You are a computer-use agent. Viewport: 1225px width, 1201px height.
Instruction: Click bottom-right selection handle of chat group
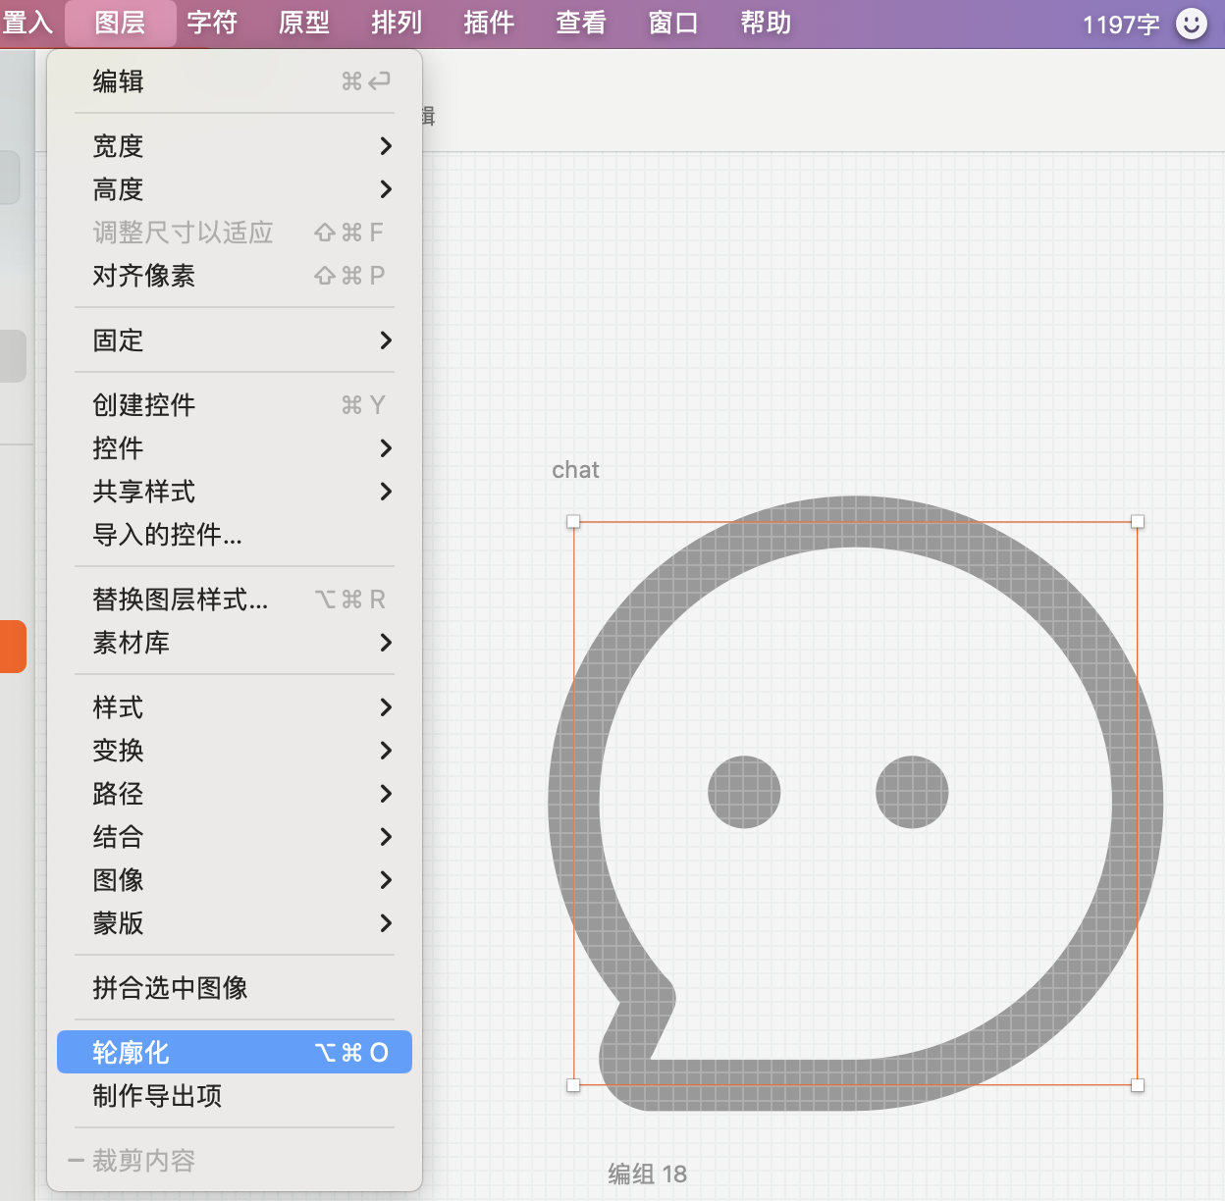(x=1138, y=1085)
